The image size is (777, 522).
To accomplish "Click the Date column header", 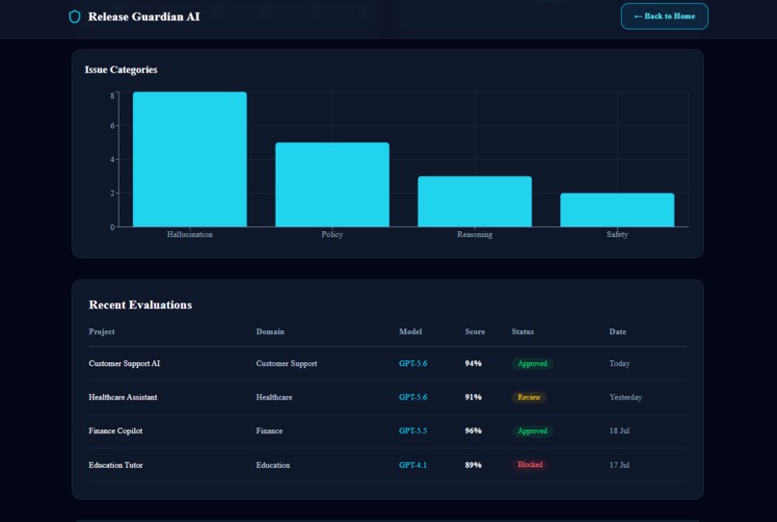I will pyautogui.click(x=617, y=332).
